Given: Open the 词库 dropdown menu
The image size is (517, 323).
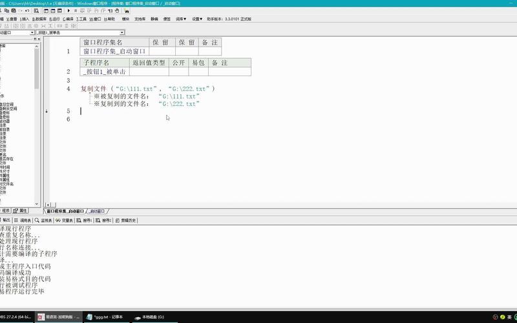Looking at the screenshot, I should coord(182,19).
